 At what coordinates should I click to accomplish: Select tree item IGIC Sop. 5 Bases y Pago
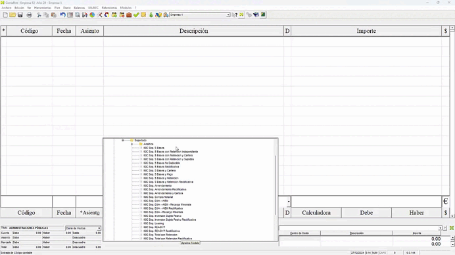click(158, 174)
